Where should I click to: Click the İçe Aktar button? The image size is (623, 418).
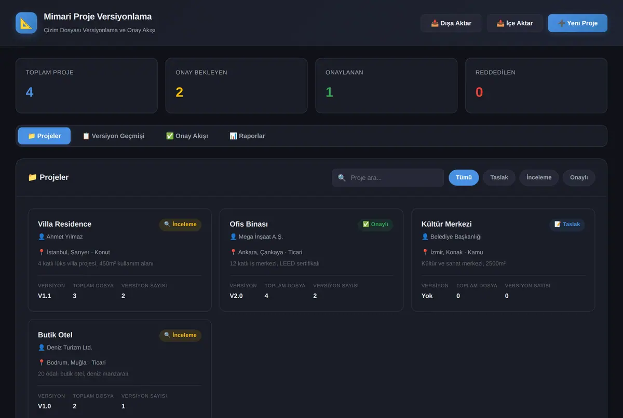tap(515, 23)
